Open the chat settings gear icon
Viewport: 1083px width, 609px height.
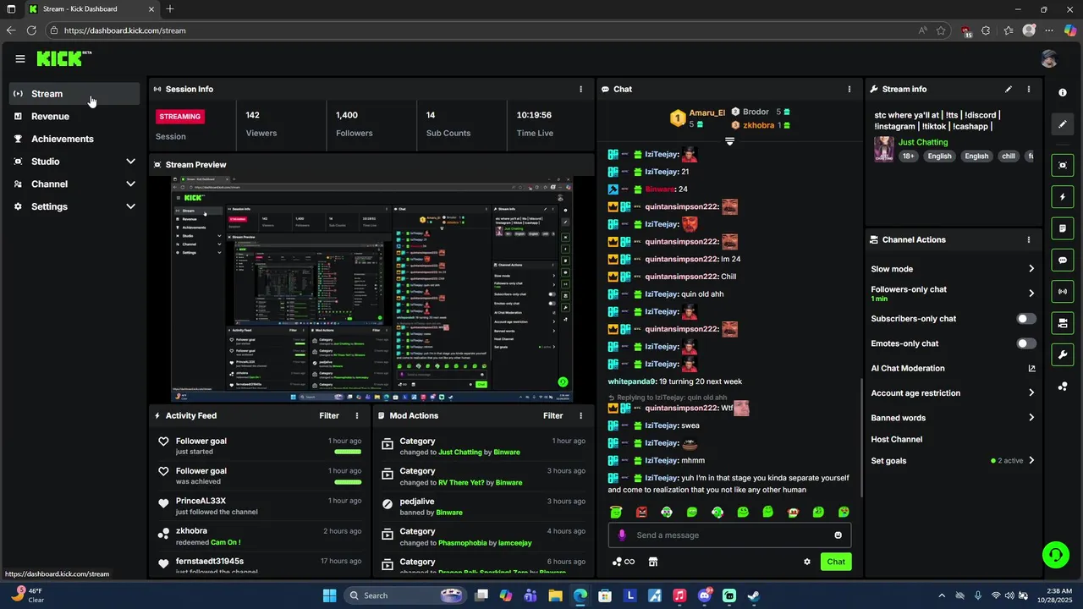(807, 562)
